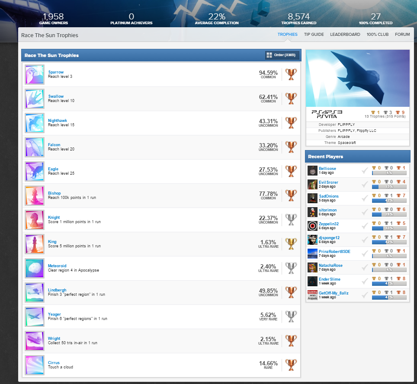Viewport: 417px width, 384px height.
Task: Open the Lindbergh trophy link
Action: [57, 290]
